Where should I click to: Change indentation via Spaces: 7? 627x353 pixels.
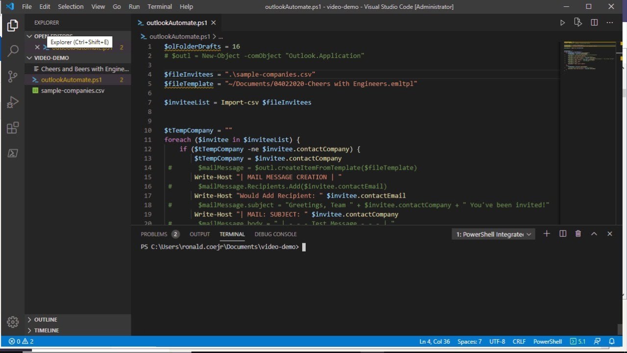(470, 341)
